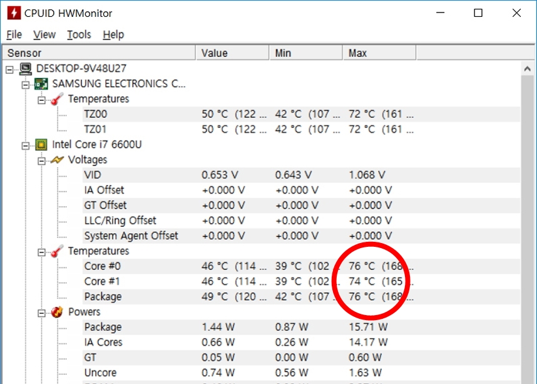This screenshot has height=384, width=537.
Task: Click the VID max value 1.068 V
Action: point(367,175)
